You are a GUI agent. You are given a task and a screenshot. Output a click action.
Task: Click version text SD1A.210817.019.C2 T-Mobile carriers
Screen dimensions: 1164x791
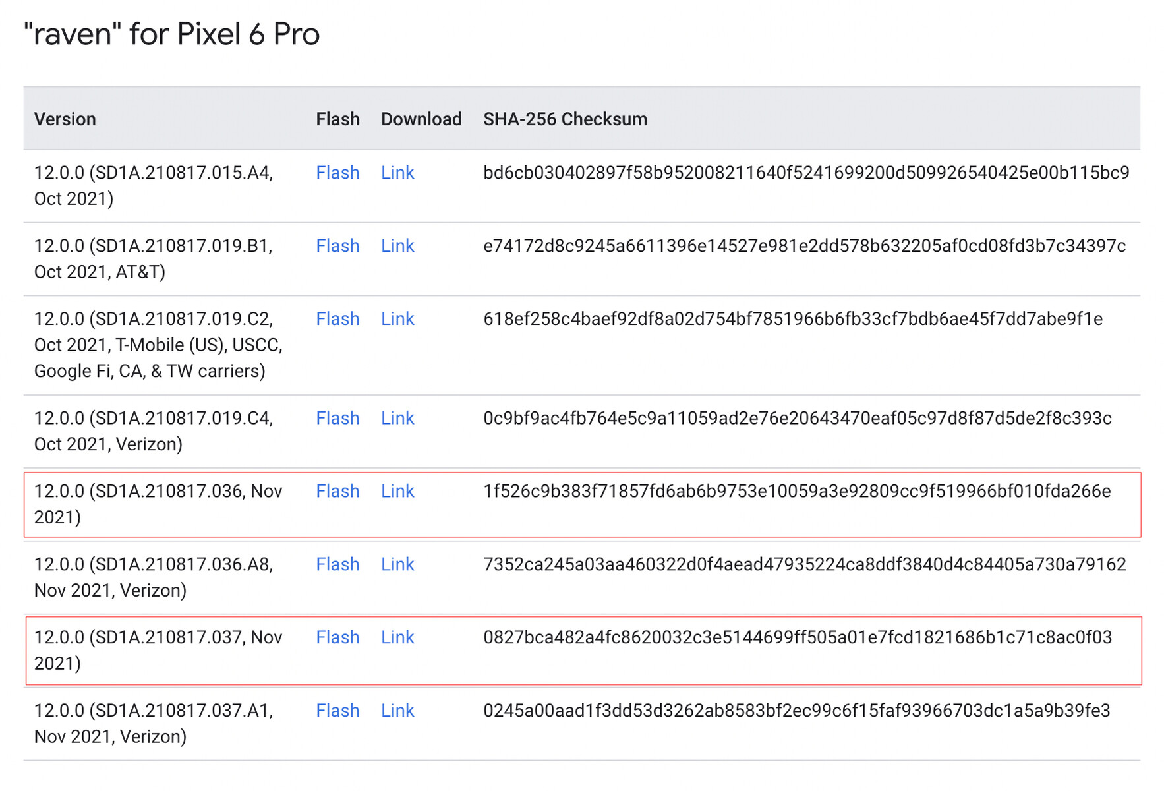(x=158, y=345)
